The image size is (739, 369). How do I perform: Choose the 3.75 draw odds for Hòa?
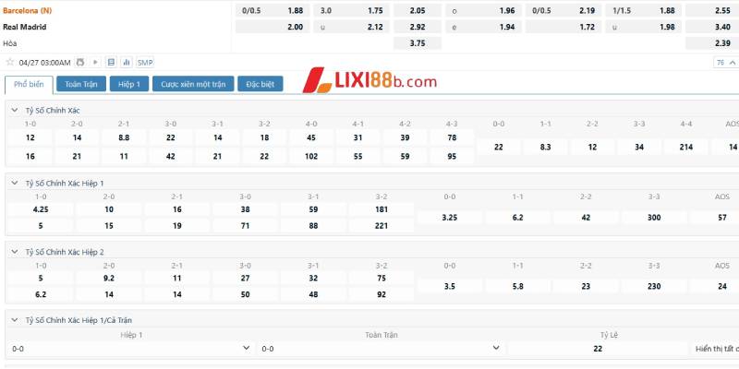(417, 43)
